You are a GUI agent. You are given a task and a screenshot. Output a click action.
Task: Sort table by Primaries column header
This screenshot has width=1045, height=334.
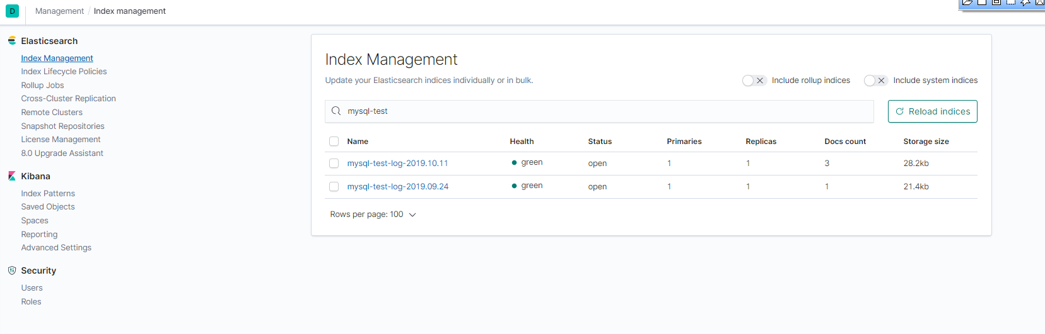coord(684,142)
